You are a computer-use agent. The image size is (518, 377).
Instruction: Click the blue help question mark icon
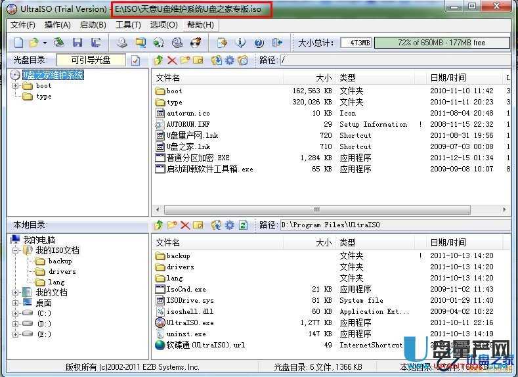[x=259, y=43]
